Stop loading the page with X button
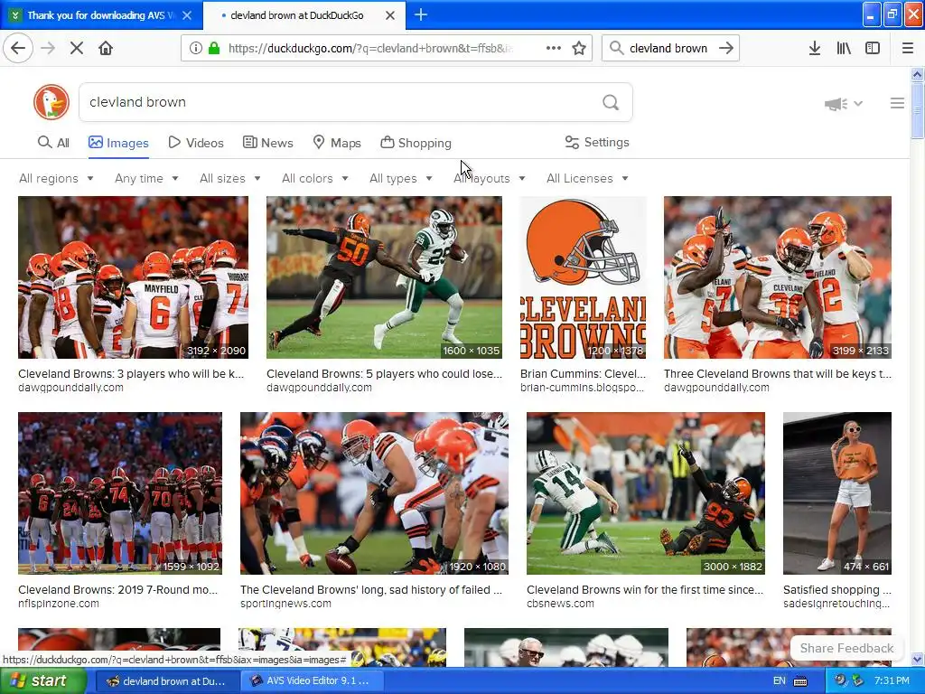Image resolution: width=925 pixels, height=694 pixels. pyautogui.click(x=76, y=48)
